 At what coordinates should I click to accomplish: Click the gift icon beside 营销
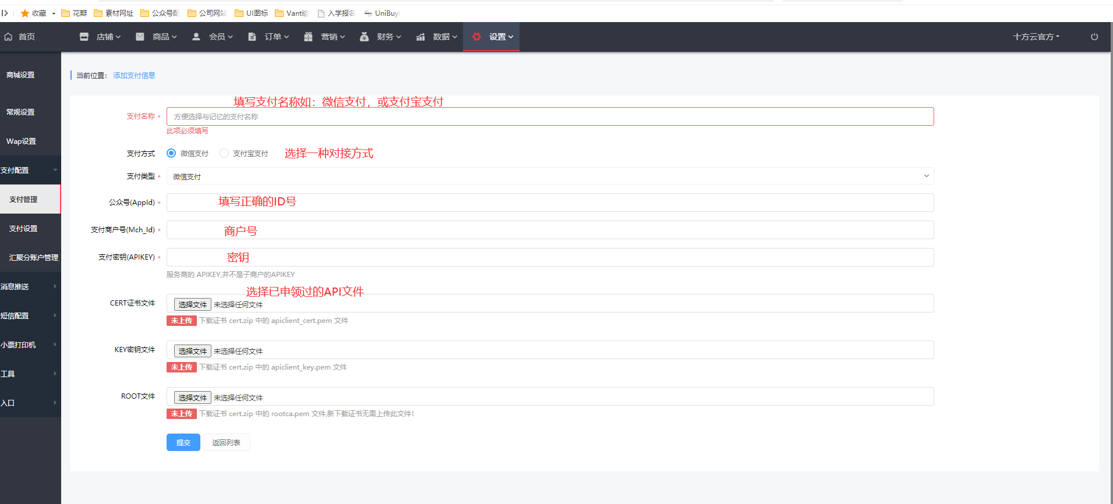308,37
